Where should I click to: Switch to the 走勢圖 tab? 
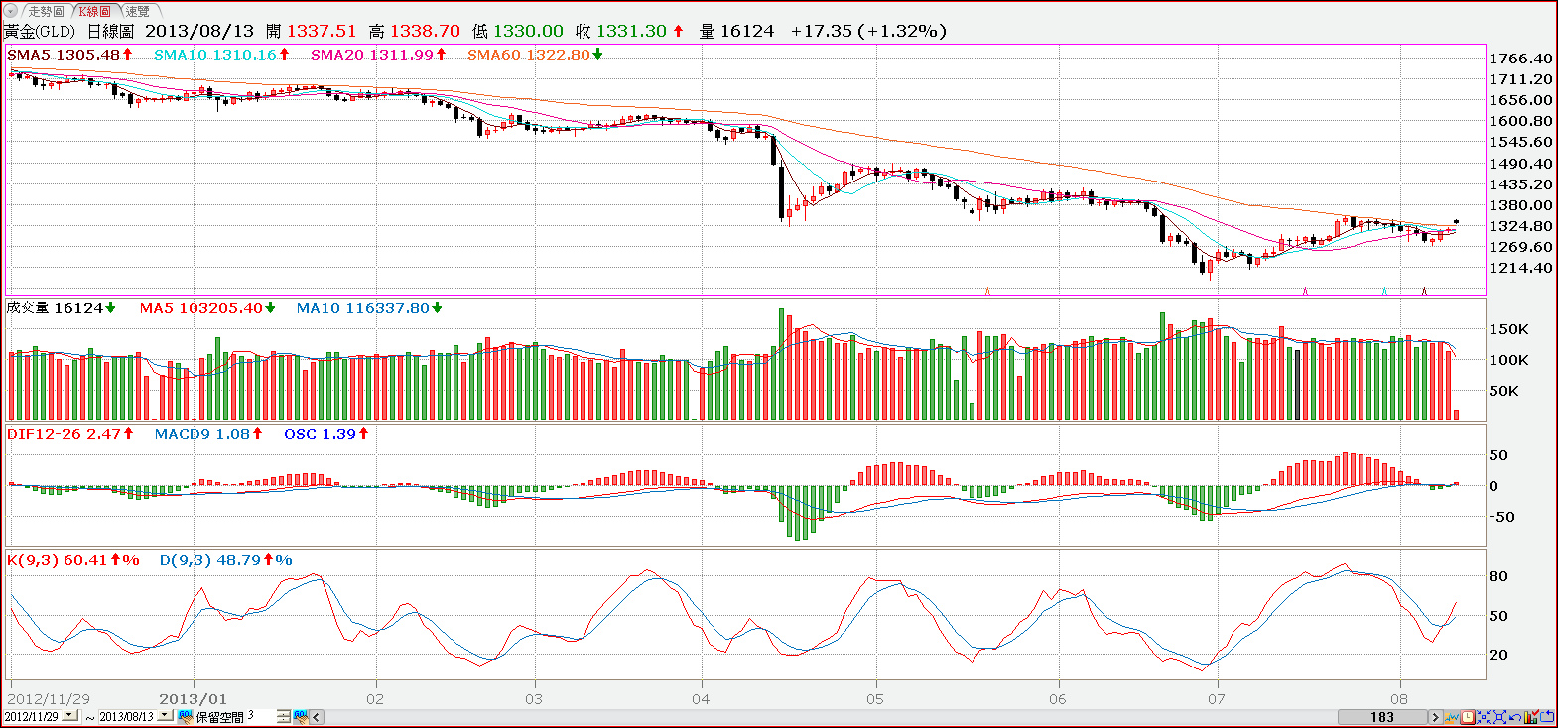[x=46, y=11]
